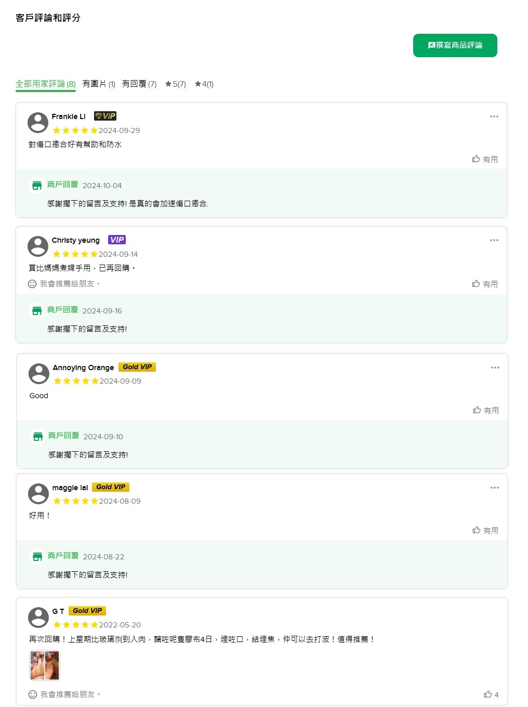Click the Gold VIP badge beside Annoying Orange
528x707 pixels.
pyautogui.click(x=137, y=367)
